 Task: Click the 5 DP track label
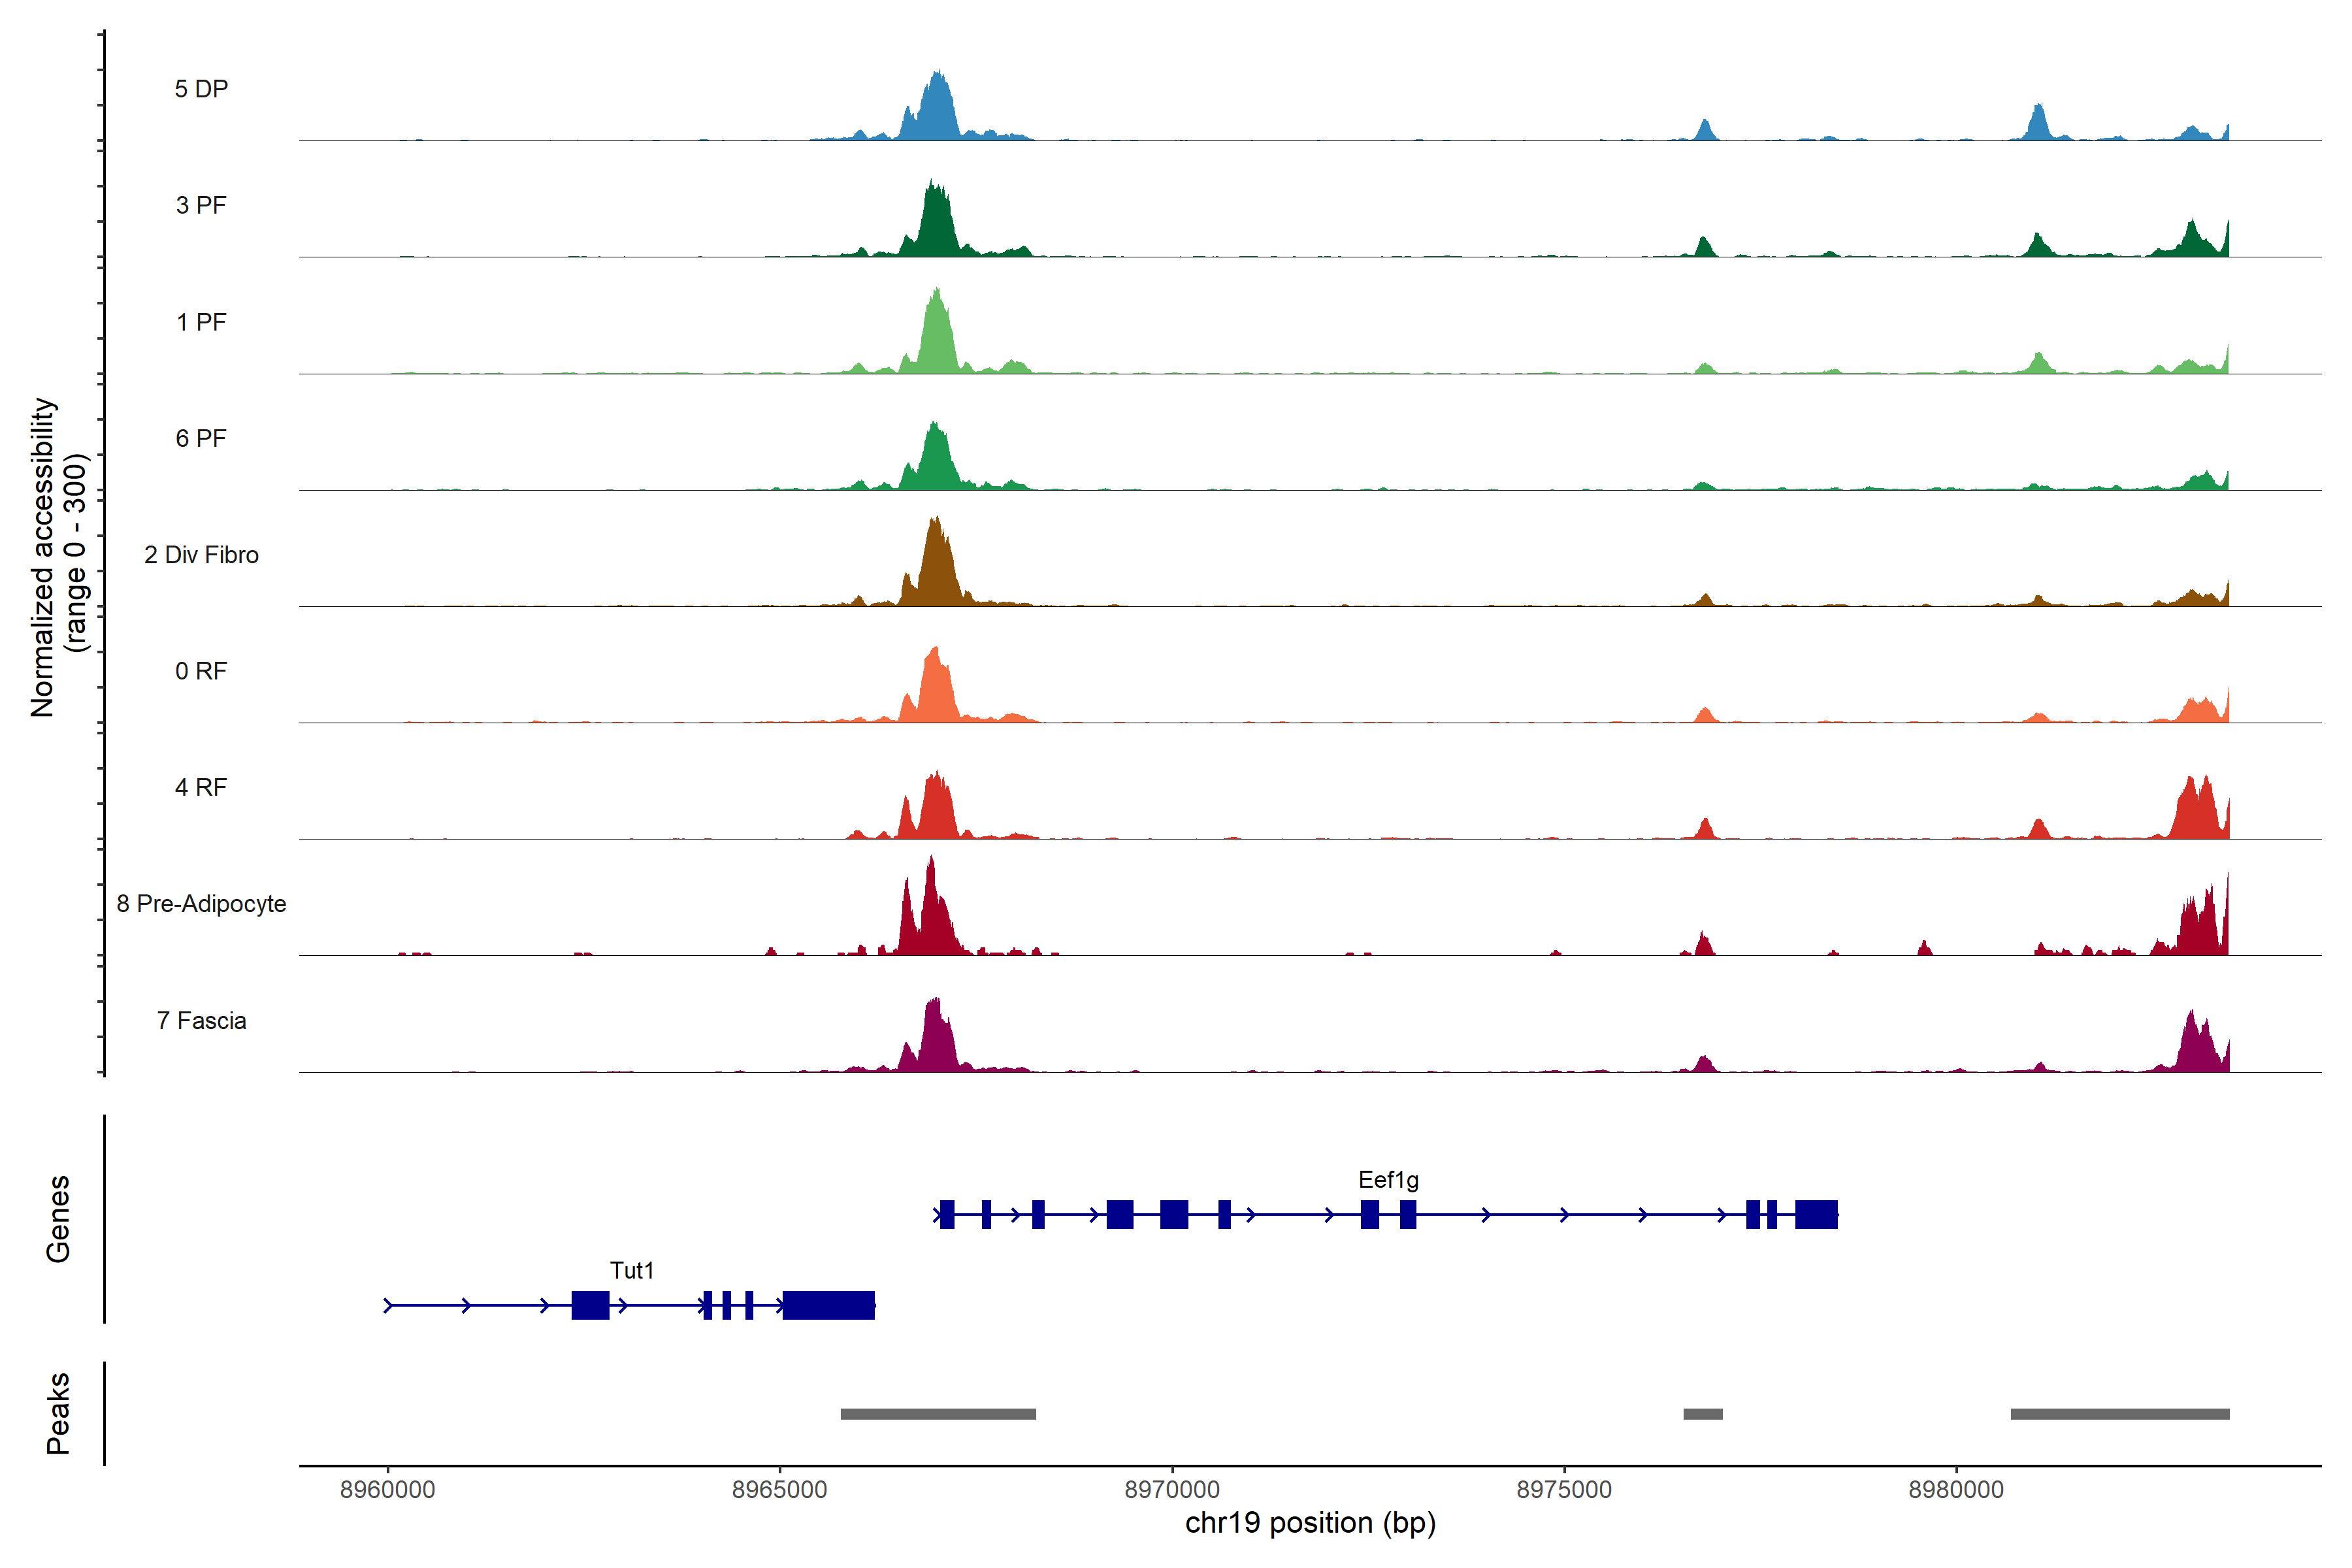(201, 89)
